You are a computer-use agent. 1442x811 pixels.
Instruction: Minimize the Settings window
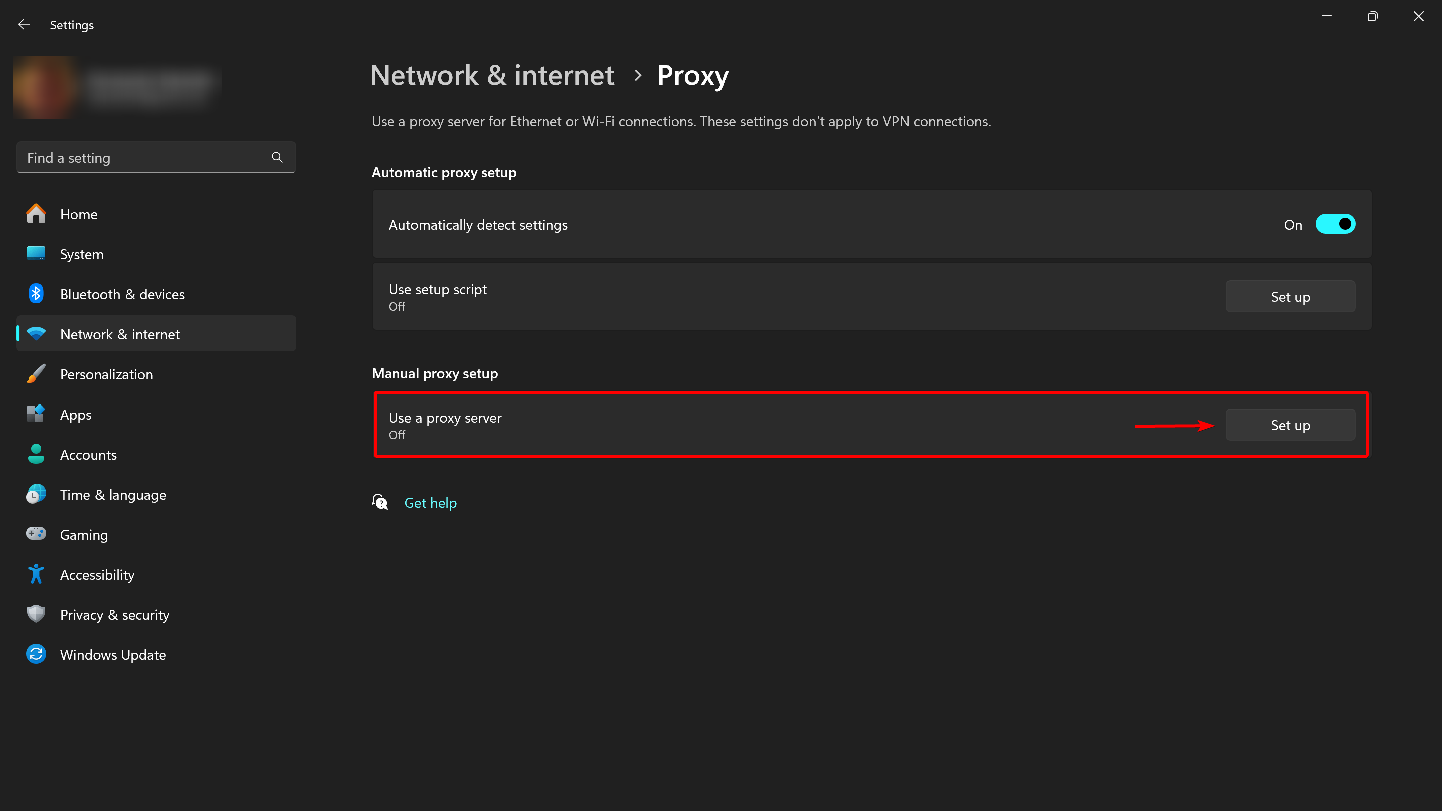pos(1326,16)
